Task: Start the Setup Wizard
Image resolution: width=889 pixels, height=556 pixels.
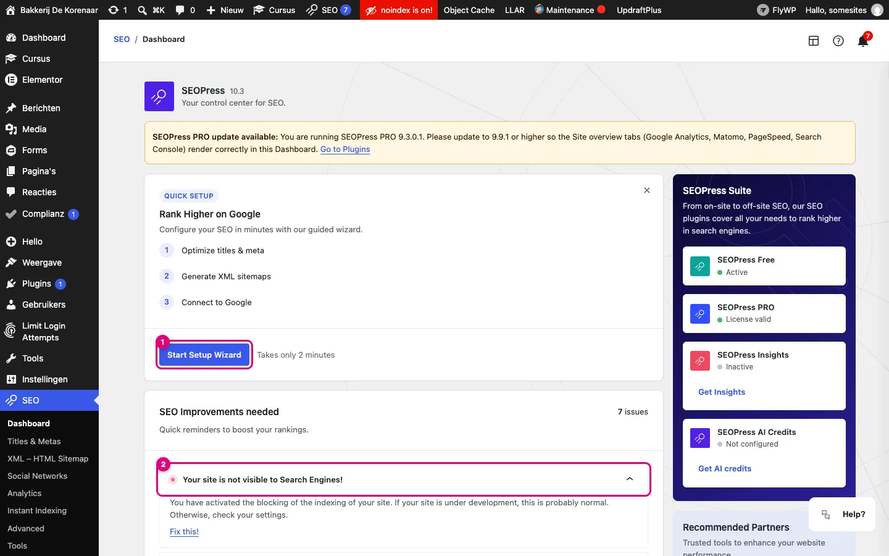Action: (204, 355)
